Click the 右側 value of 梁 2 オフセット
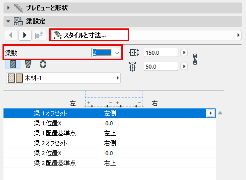Image resolution: width=246 pixels, height=180 pixels. pos(110,143)
